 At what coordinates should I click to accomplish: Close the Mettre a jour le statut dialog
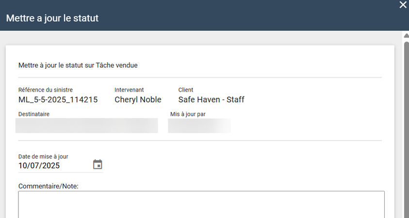point(403,5)
